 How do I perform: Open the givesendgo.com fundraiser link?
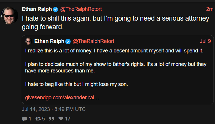[62, 97]
